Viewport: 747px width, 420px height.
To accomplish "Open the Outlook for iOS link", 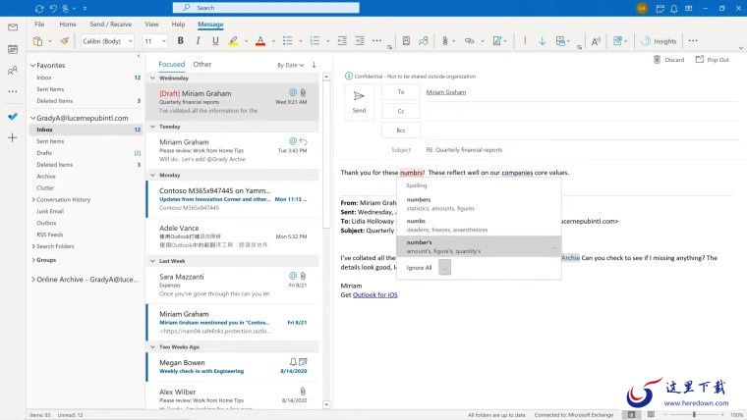I will (374, 295).
